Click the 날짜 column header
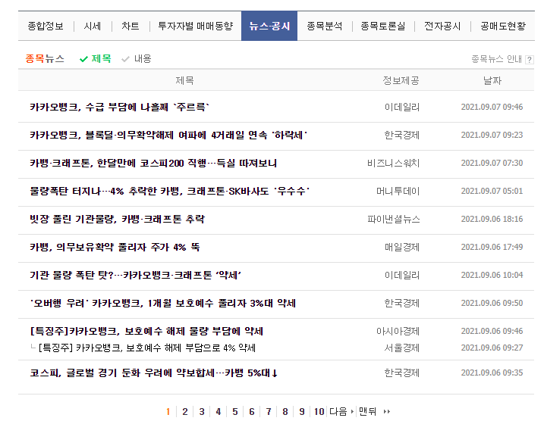 (x=492, y=81)
